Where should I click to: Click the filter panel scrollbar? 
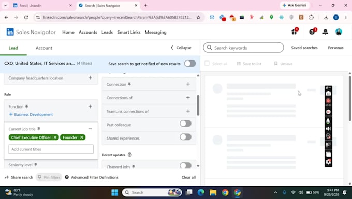[x=198, y=105]
